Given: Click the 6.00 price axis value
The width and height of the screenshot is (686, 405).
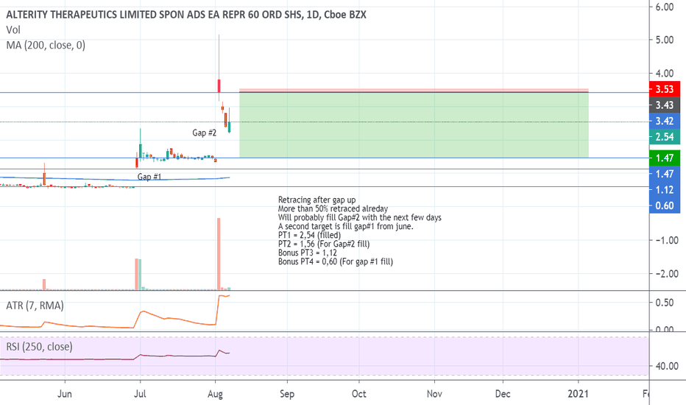Looking at the screenshot, I should point(665,7).
